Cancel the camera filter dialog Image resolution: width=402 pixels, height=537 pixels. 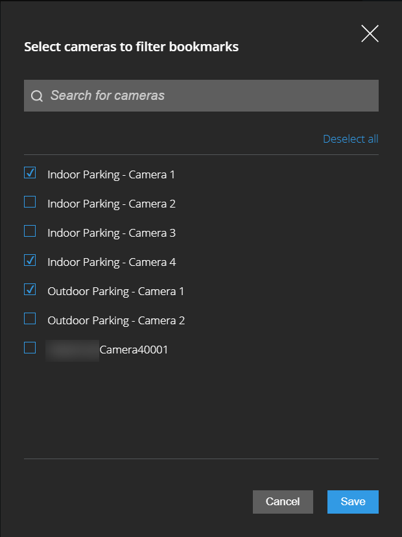click(283, 501)
